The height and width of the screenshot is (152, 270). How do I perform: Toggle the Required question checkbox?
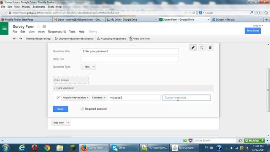(82, 109)
